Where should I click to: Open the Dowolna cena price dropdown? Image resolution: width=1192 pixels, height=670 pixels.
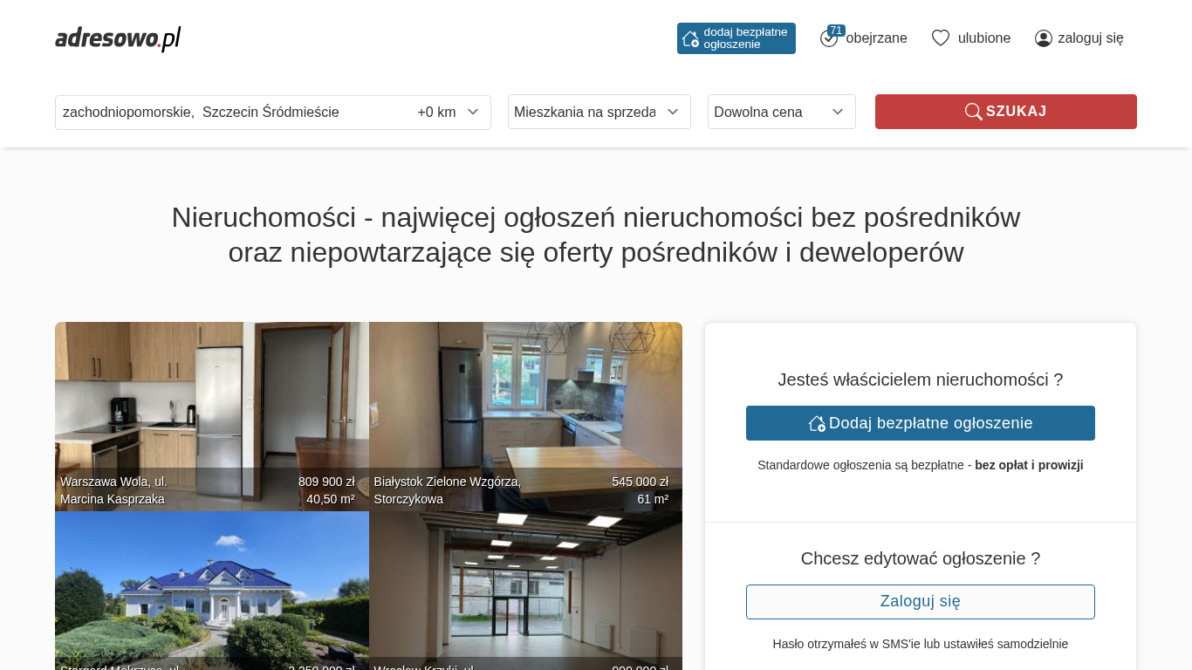click(782, 112)
